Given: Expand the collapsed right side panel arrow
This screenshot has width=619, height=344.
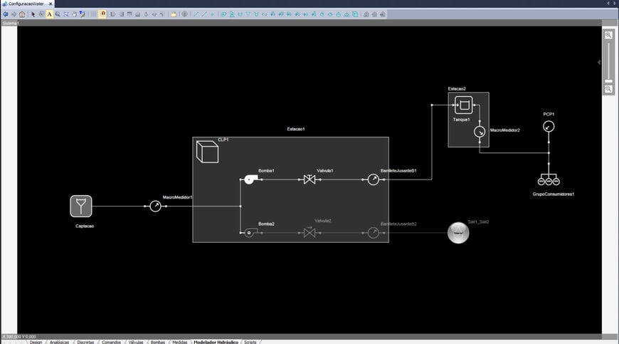Looking at the screenshot, I should coord(598,63).
